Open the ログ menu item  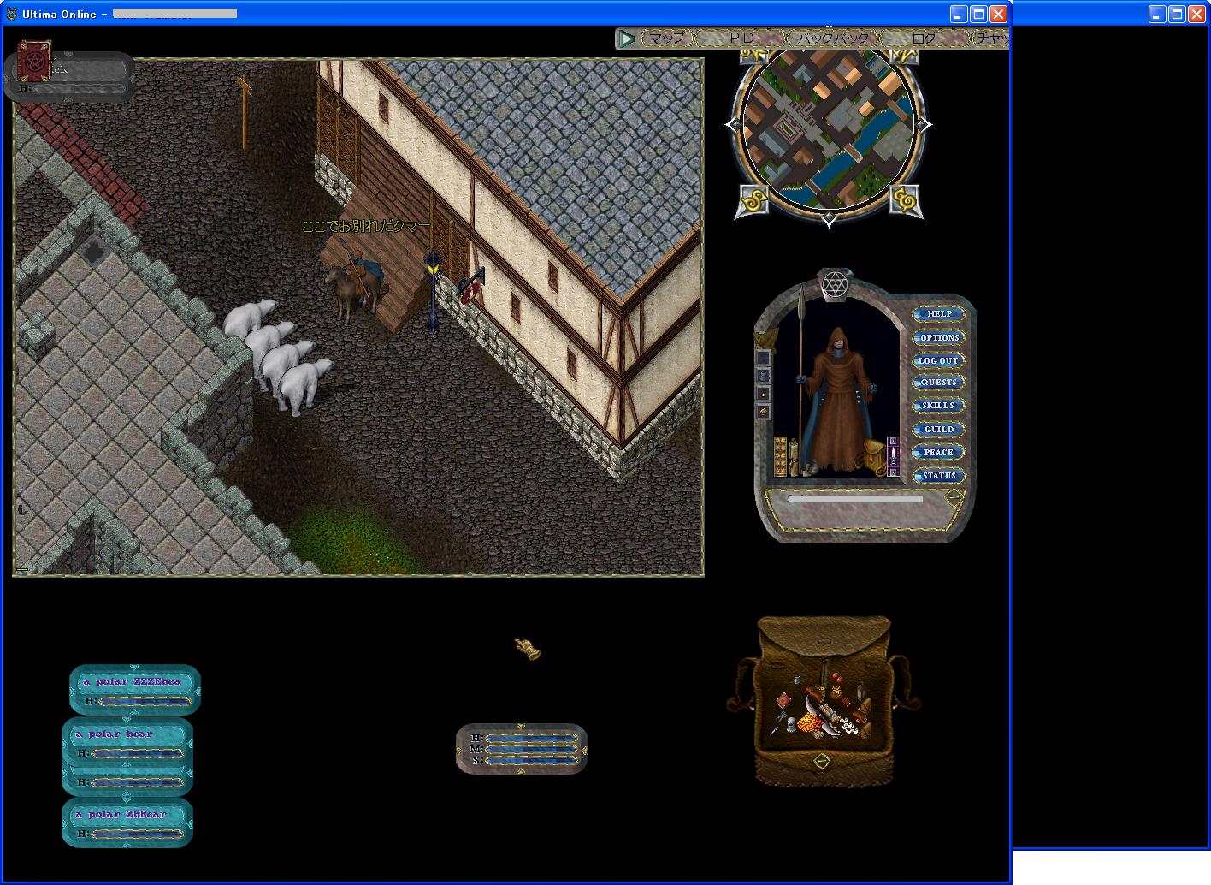click(x=924, y=39)
